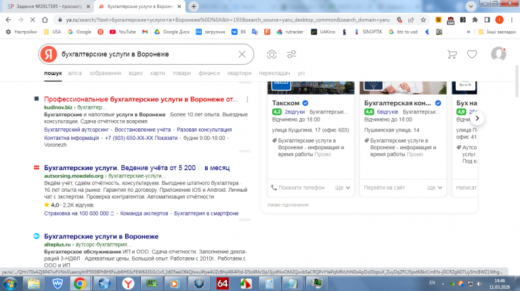
Task: Open the rutracker bookmark
Action: tap(290, 32)
